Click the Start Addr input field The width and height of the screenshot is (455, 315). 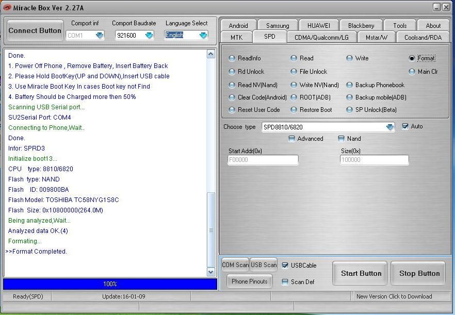[x=263, y=160]
